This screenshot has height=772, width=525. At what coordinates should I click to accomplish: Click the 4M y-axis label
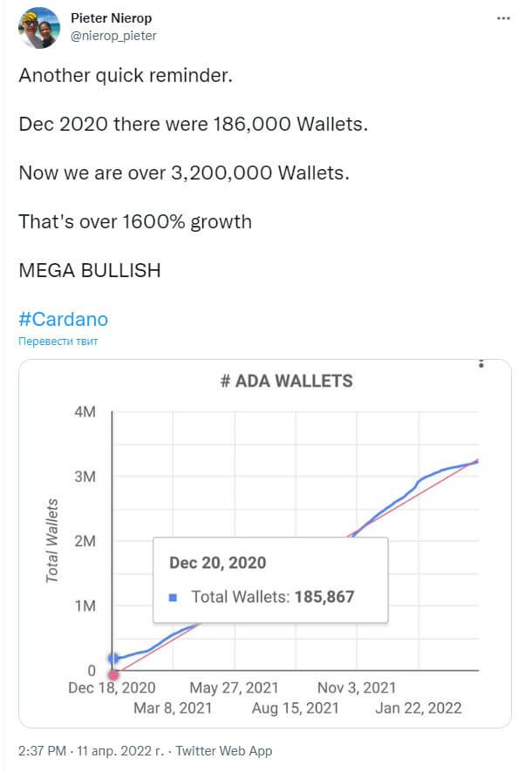tap(85, 411)
